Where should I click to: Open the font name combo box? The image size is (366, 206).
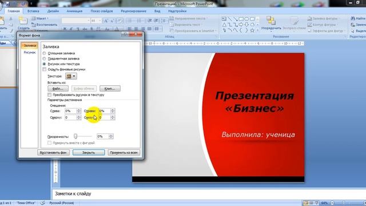[x=76, y=21]
